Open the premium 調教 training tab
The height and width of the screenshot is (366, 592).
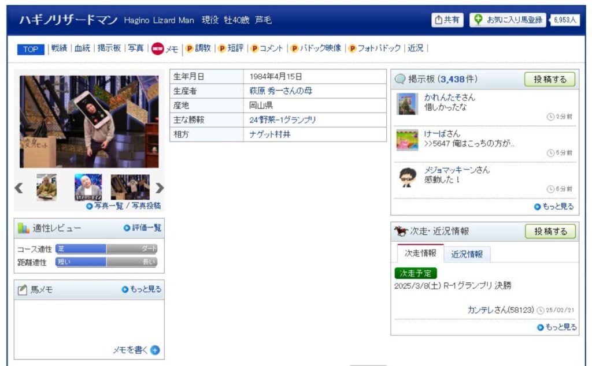[198, 49]
